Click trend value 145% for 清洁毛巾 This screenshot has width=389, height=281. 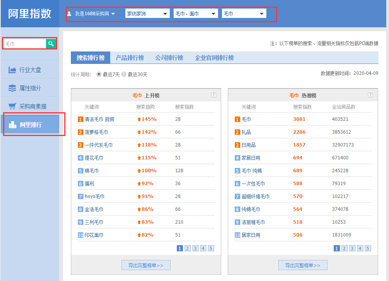(x=147, y=119)
